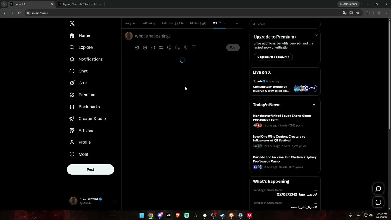Open the volume control in system tray
The image size is (391, 220).
point(371,215)
